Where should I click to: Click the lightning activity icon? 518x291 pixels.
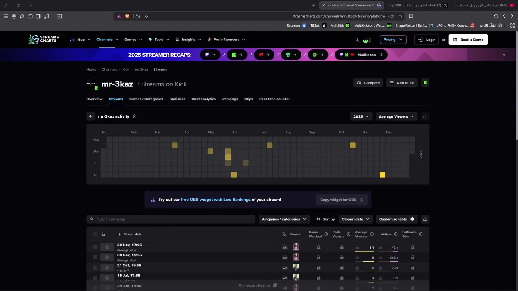91,116
